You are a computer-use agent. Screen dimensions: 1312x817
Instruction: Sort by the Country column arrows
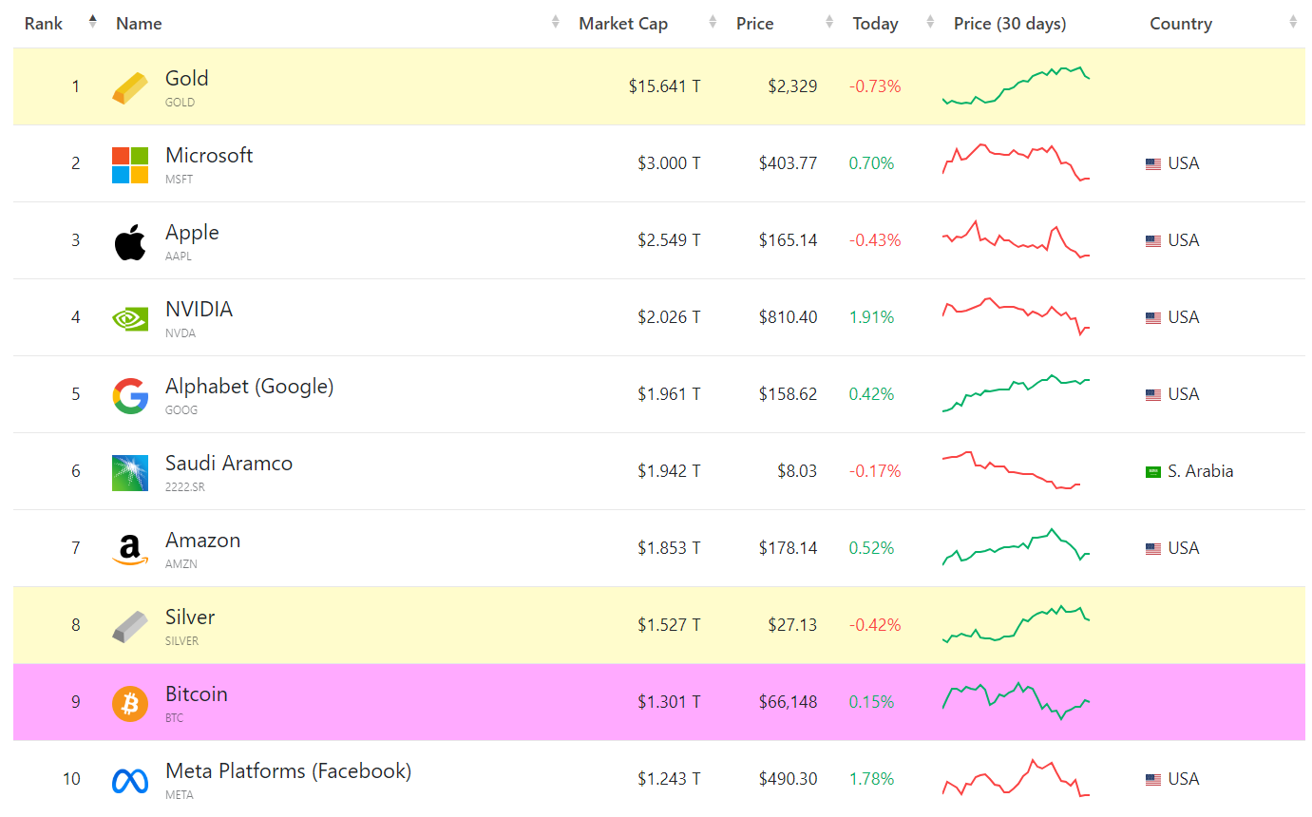[x=1293, y=22]
